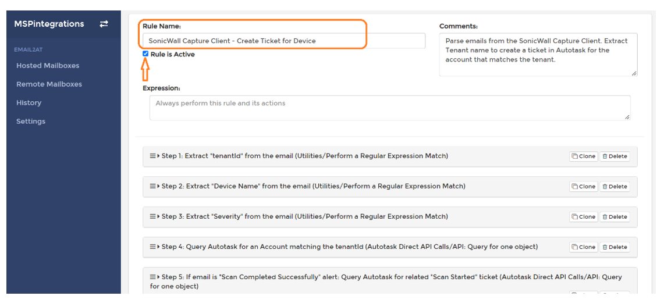Viewport: 657px width, 303px height.
Task: Click the Rule Name text field
Action: click(x=283, y=41)
